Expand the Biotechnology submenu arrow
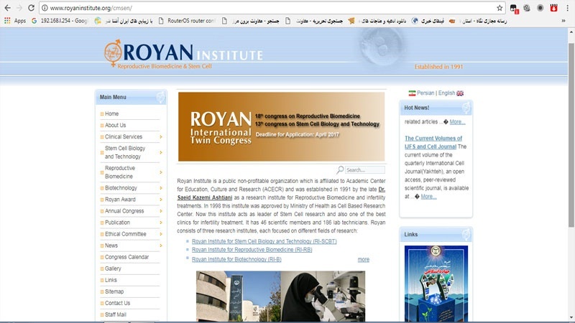 click(161, 188)
